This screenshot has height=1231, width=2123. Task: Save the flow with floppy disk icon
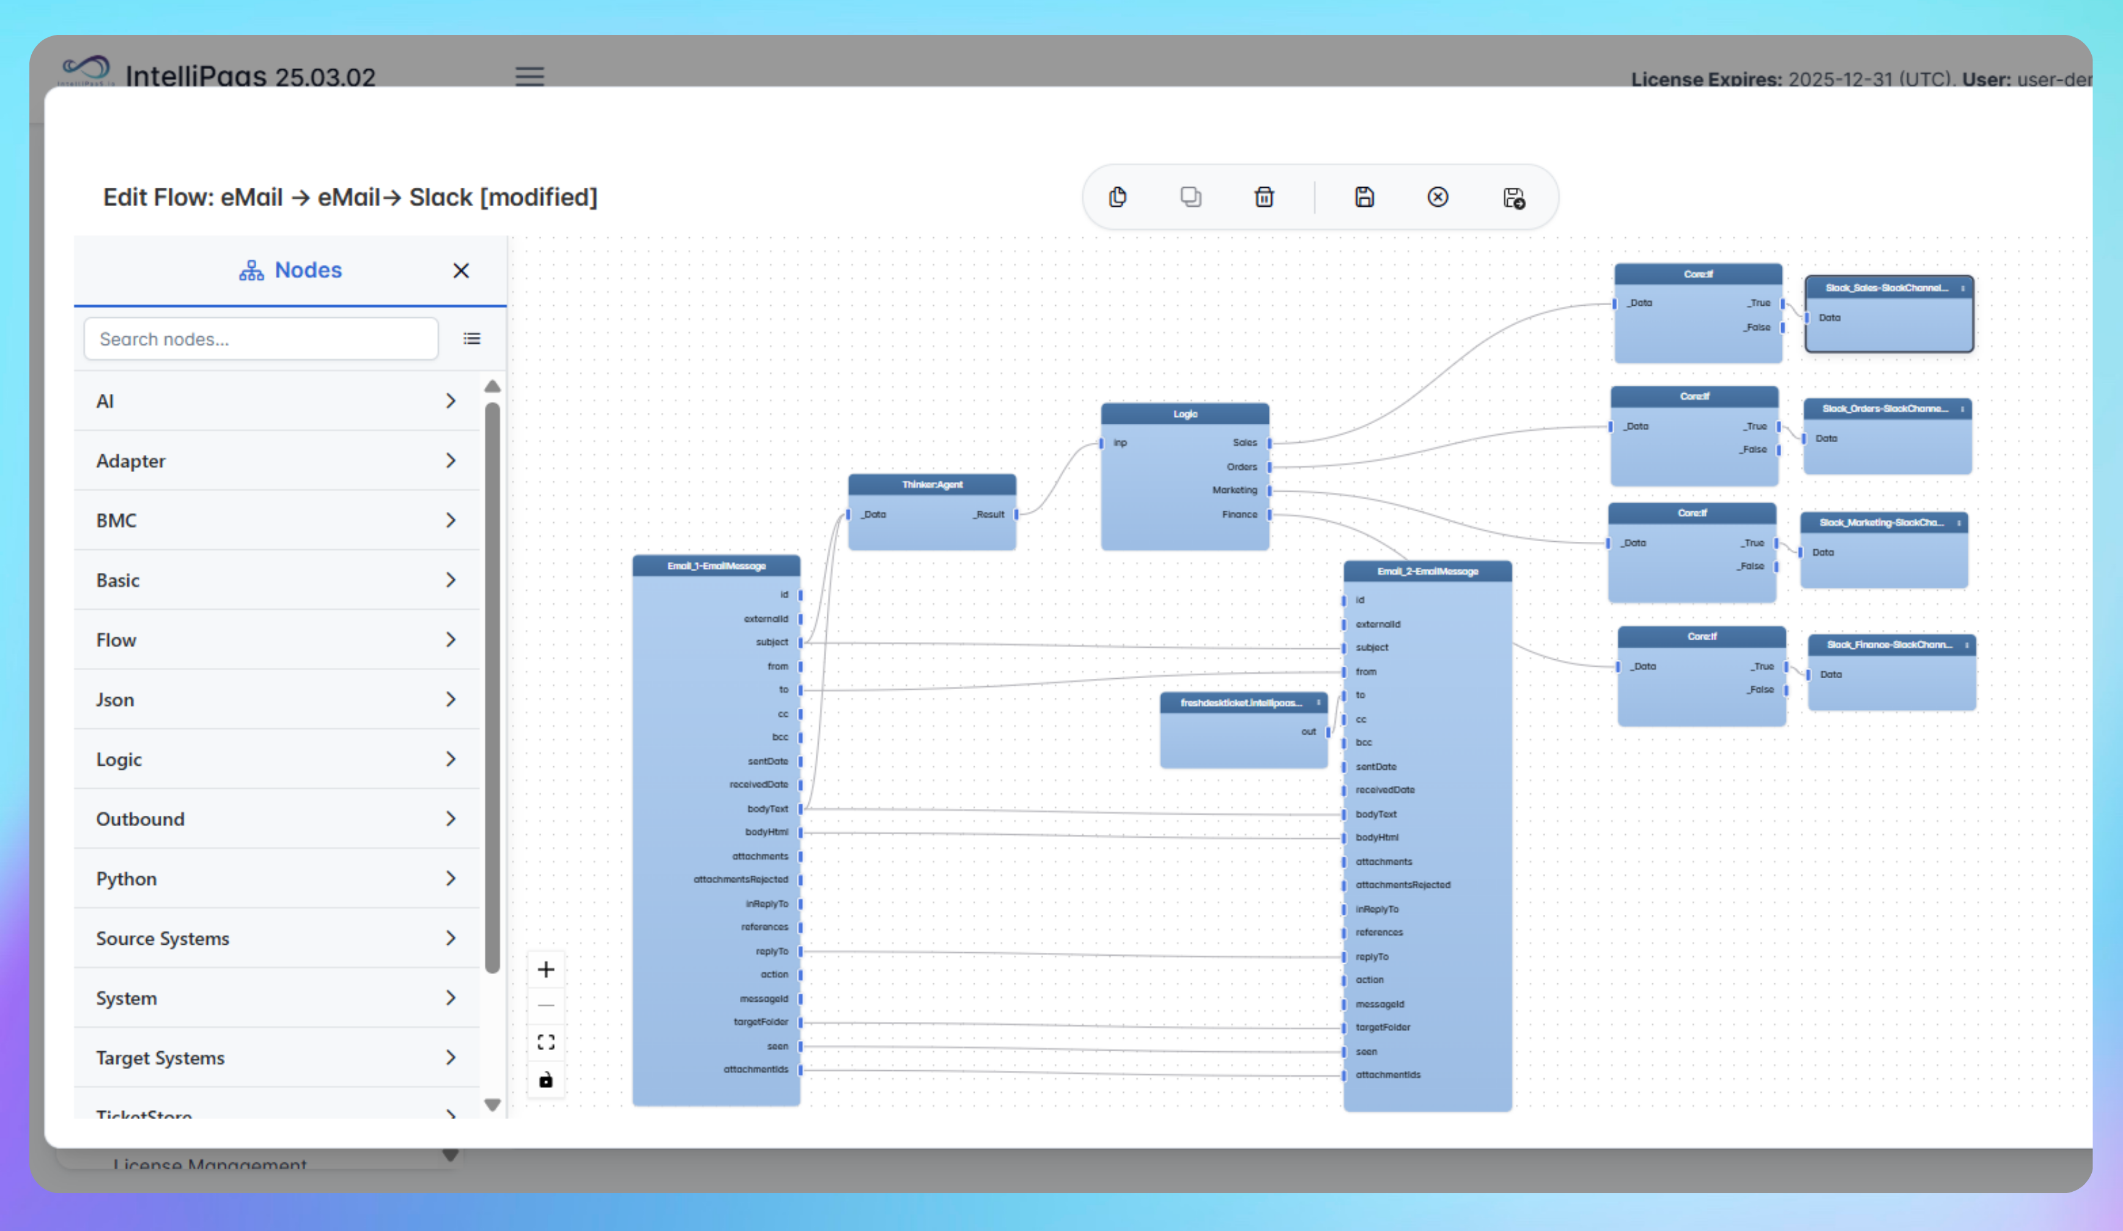click(1364, 197)
